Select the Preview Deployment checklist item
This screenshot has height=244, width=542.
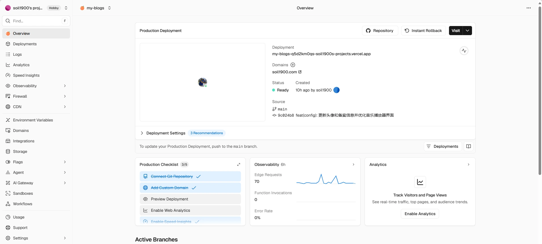pyautogui.click(x=190, y=199)
